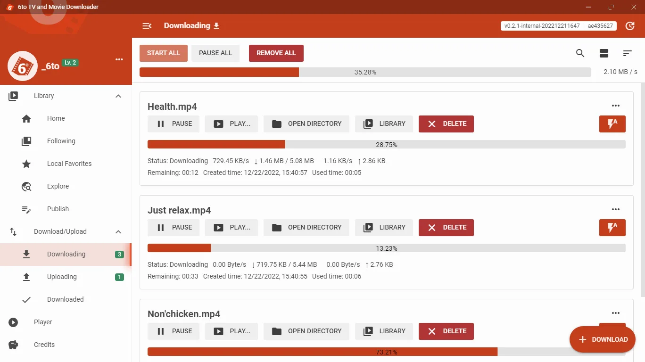The height and width of the screenshot is (362, 645).
Task: Play Non'chicken.mp4 while downloading
Action: click(x=232, y=331)
